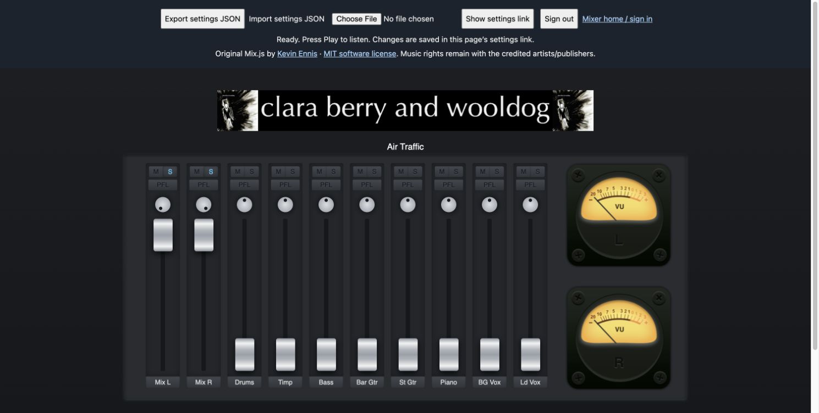This screenshot has width=819, height=413.
Task: Click the Bar Gtr pan knob
Action: coord(367,205)
